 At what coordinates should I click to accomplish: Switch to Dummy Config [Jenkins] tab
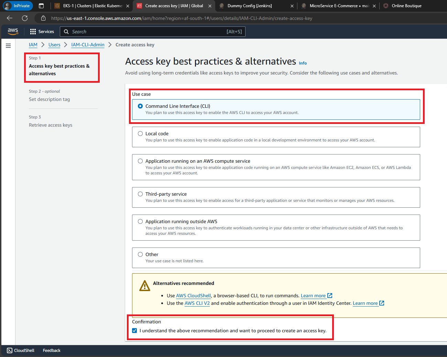[x=256, y=6]
